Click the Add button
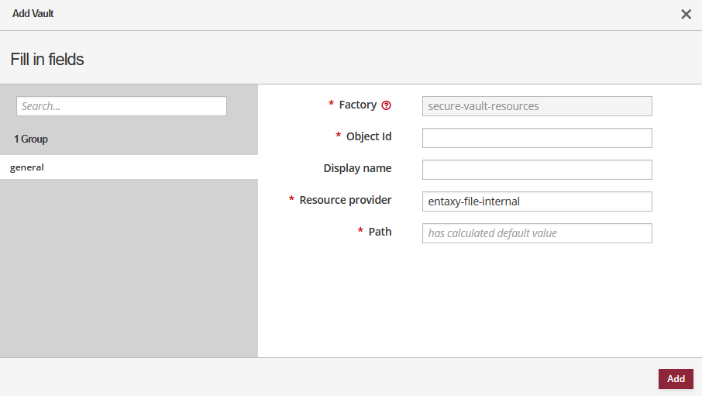This screenshot has height=396, width=702. (x=676, y=379)
